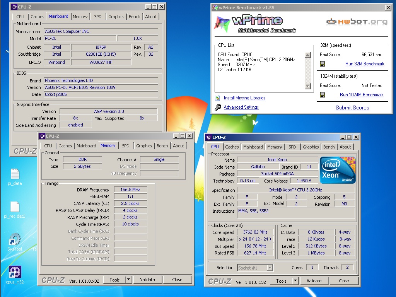Click Tools button in the Memory window
Image resolution: width=396 pixels, height=297 pixels.
114,280
